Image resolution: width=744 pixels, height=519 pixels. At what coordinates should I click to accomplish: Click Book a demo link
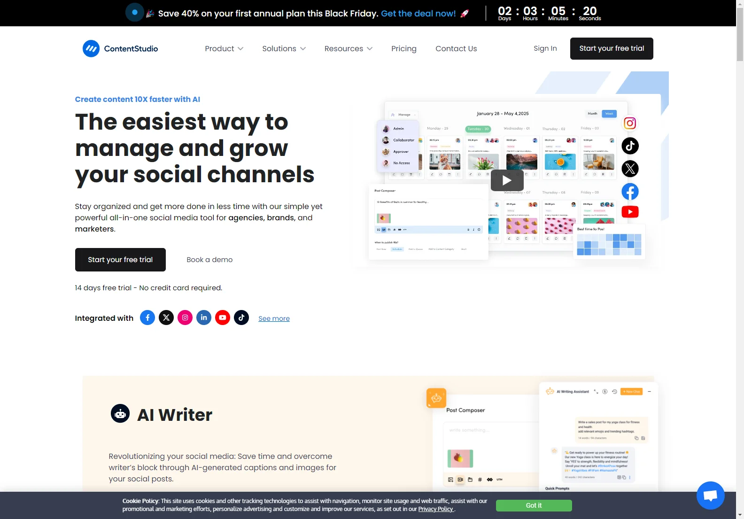click(x=209, y=260)
